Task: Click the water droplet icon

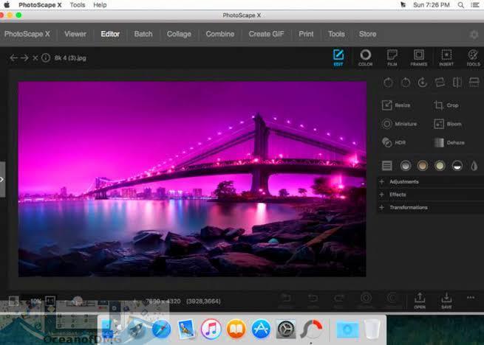Action: click(x=474, y=165)
